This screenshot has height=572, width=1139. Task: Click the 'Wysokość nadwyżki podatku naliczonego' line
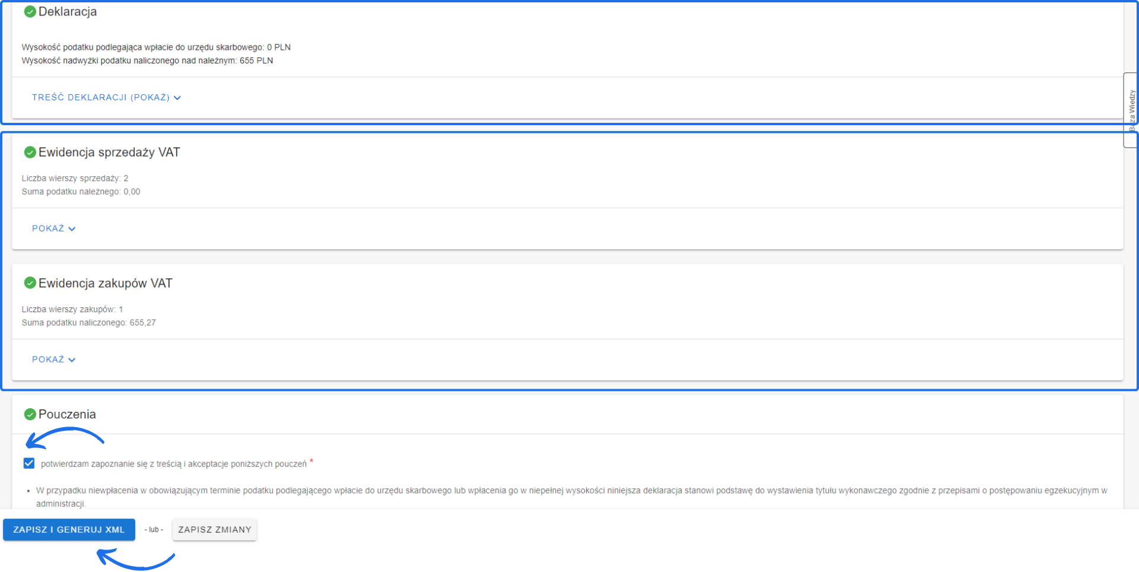point(147,61)
